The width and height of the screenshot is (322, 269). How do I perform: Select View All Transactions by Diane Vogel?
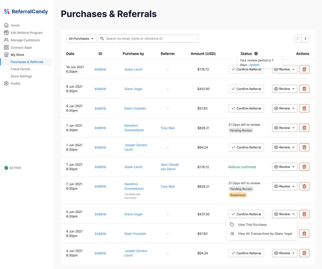point(262,234)
